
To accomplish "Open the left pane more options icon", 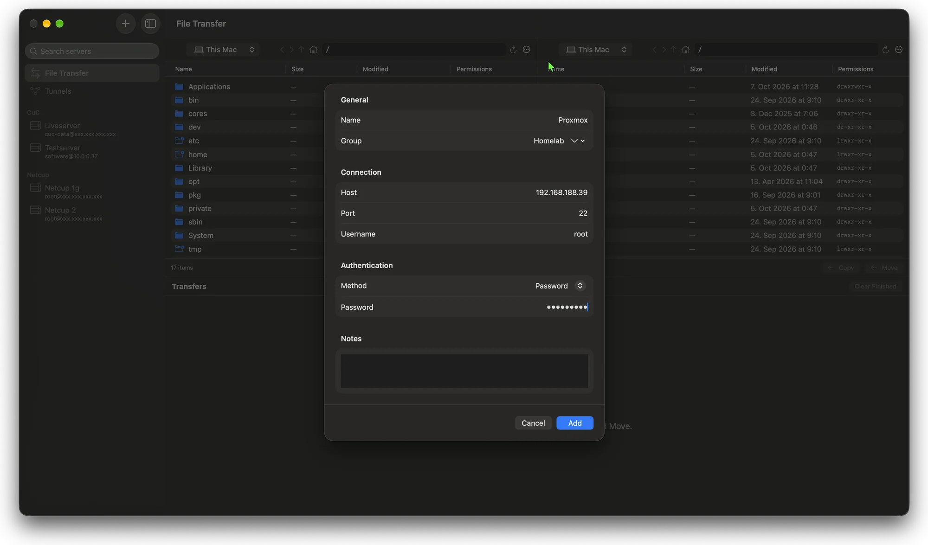I will pyautogui.click(x=527, y=50).
